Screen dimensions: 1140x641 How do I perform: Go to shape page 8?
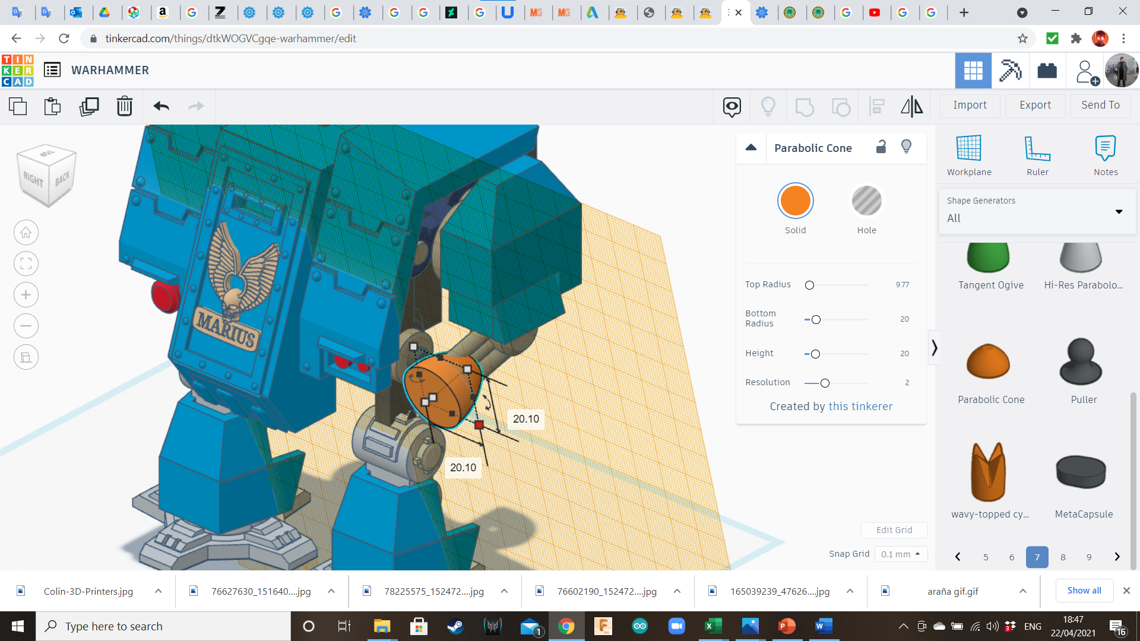click(1063, 557)
